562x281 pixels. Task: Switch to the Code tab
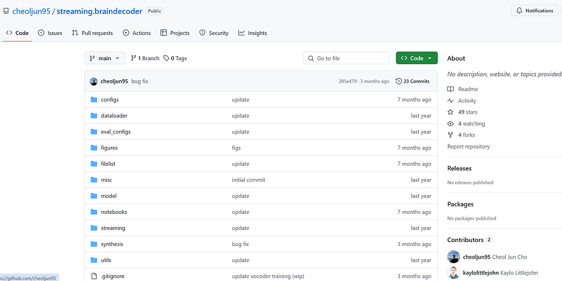pyautogui.click(x=17, y=33)
